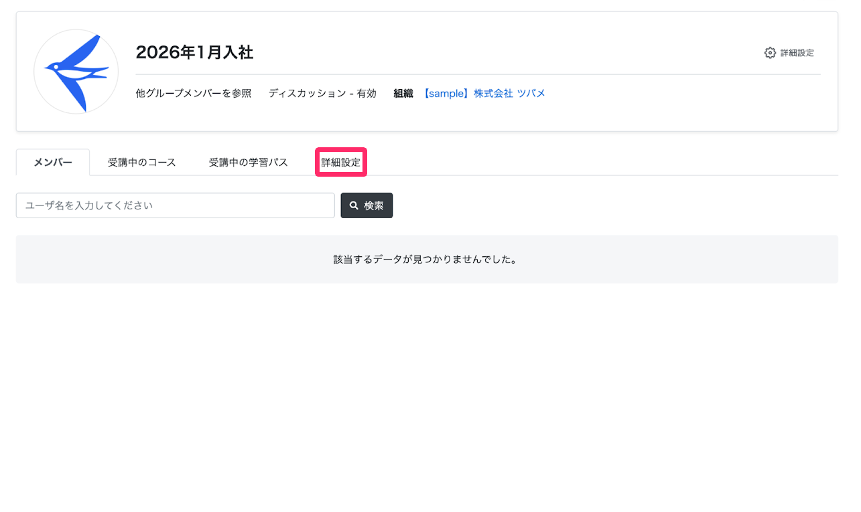The image size is (861, 512).
Task: Click the 2026年1月入社 group title
Action: pos(194,52)
